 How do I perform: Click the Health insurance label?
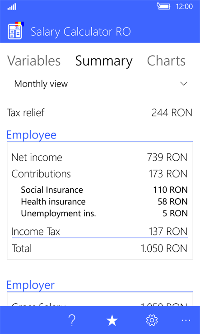pos(53,201)
